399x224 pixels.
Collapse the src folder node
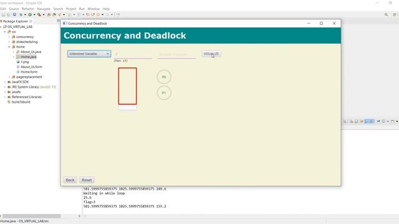(x=5, y=32)
